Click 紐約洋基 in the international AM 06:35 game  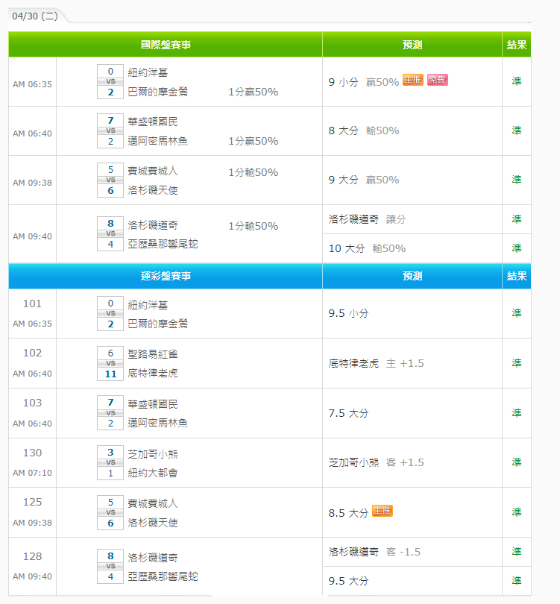pos(148,72)
